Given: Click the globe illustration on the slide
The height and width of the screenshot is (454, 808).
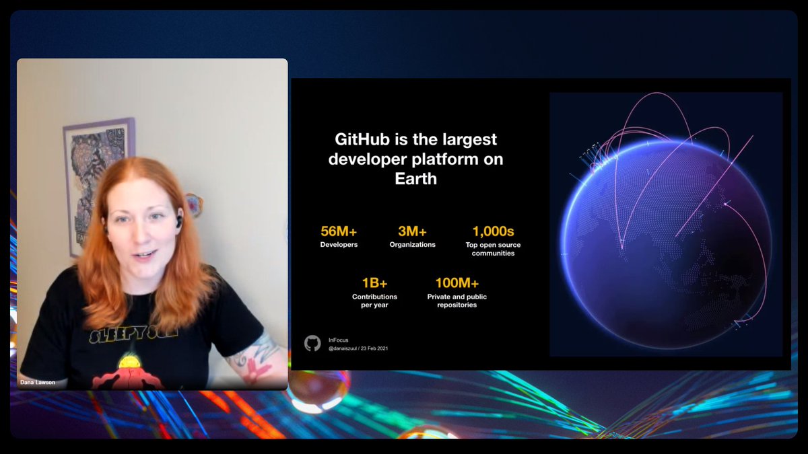Looking at the screenshot, I should (x=666, y=224).
